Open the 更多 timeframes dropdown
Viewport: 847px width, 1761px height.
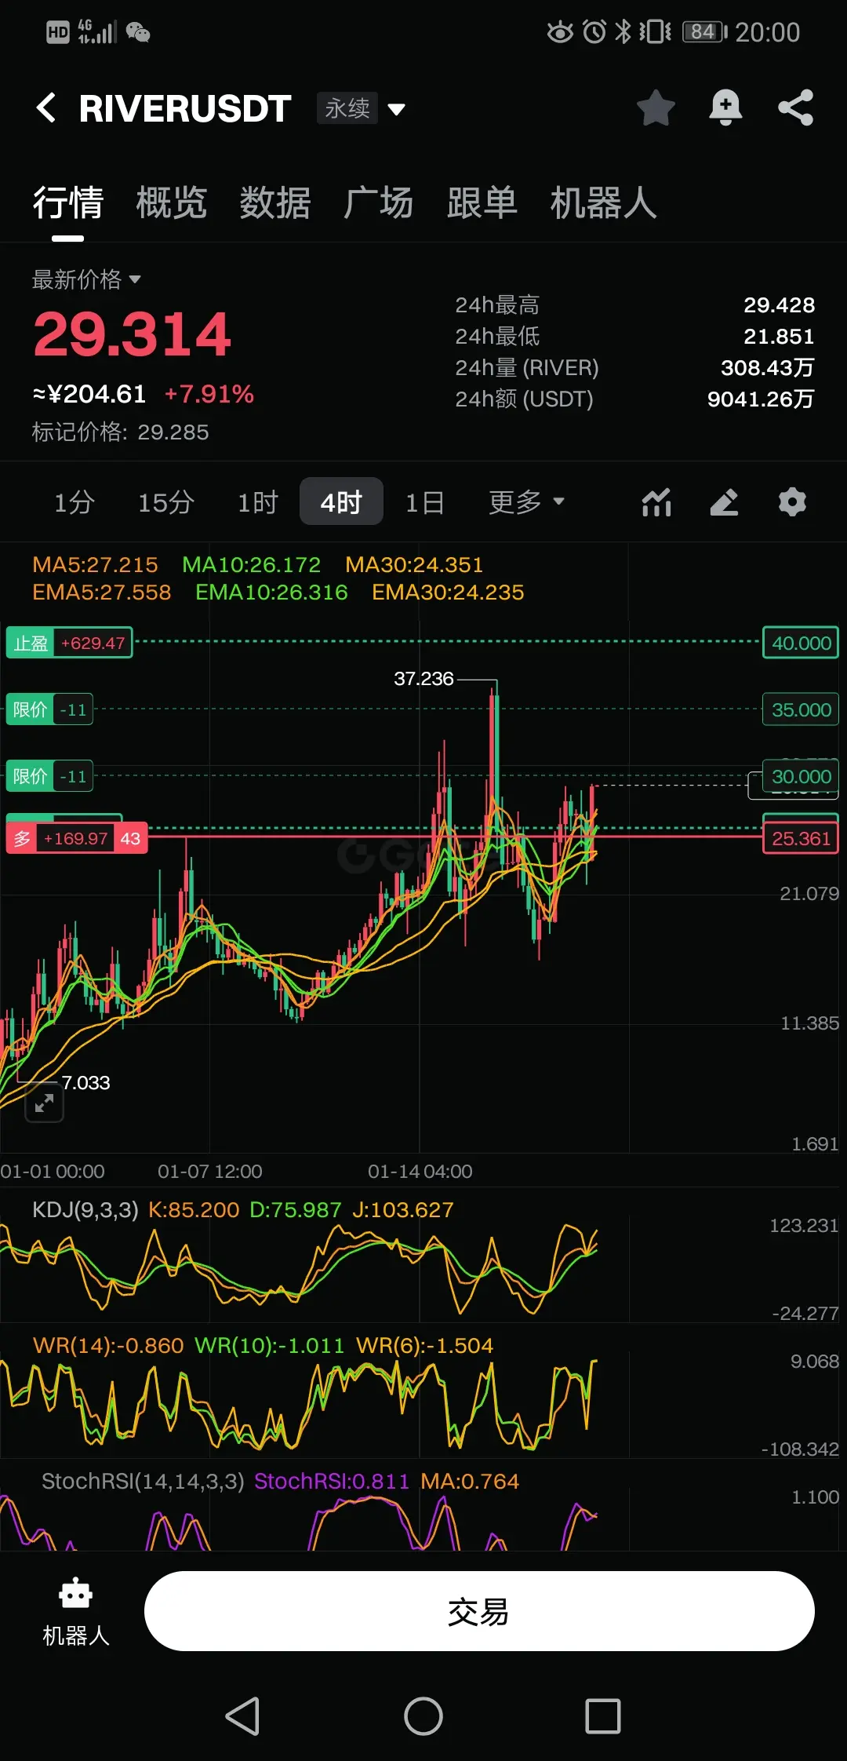coord(526,501)
